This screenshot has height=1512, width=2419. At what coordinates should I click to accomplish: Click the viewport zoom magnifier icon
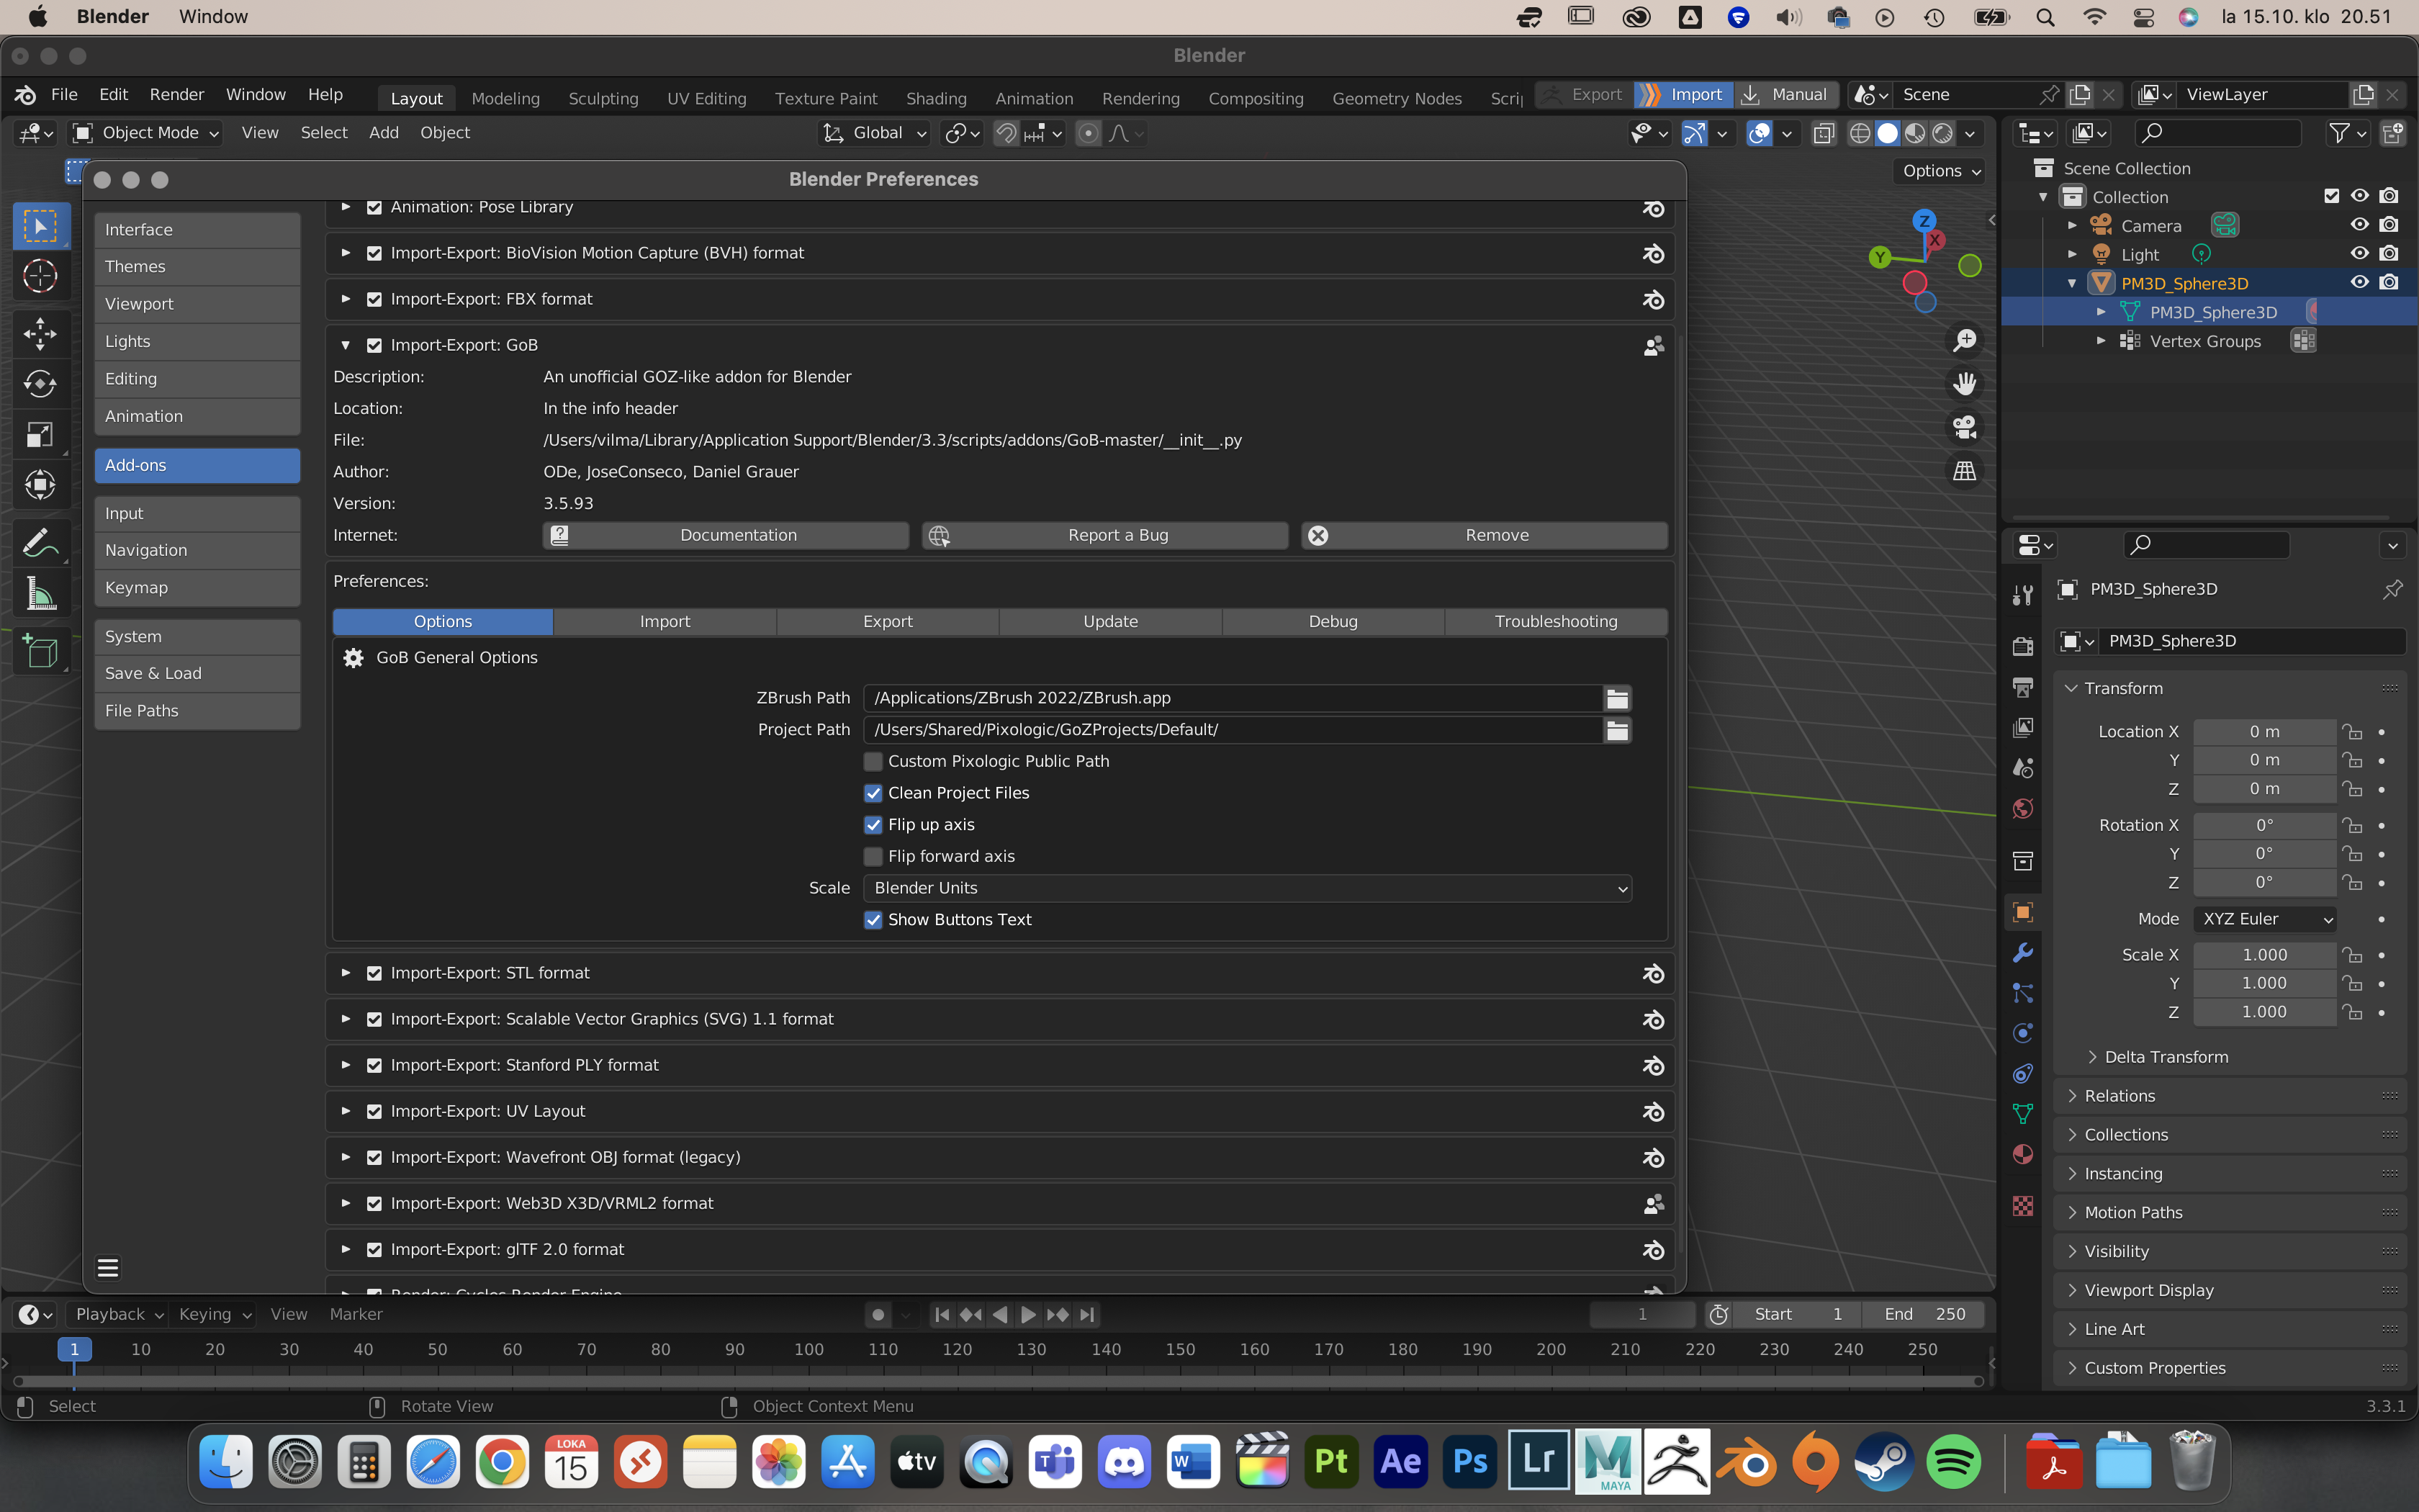tap(1964, 341)
